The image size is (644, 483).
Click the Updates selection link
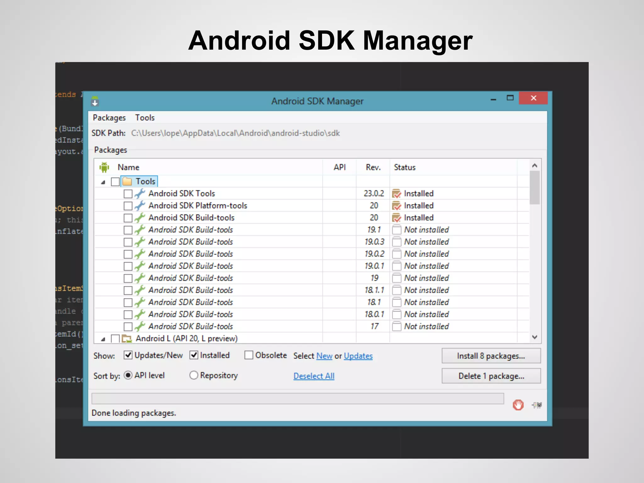coord(358,356)
